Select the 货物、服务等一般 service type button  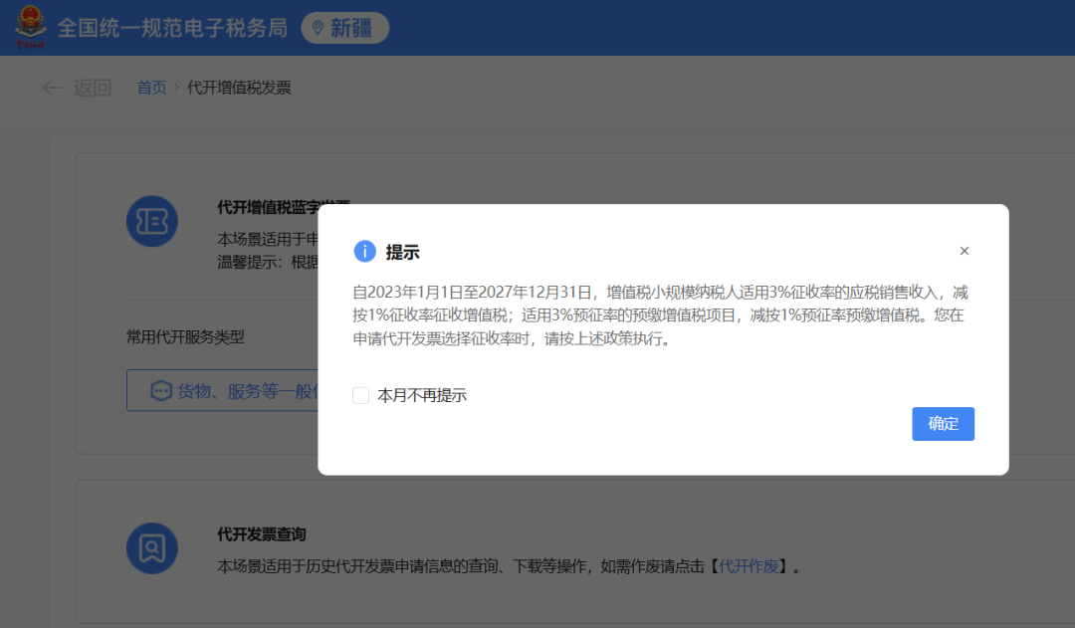point(223,391)
